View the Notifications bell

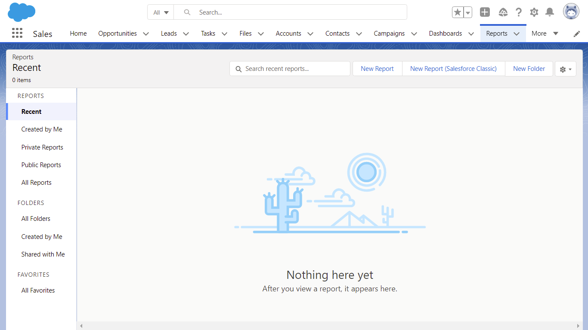click(x=550, y=12)
